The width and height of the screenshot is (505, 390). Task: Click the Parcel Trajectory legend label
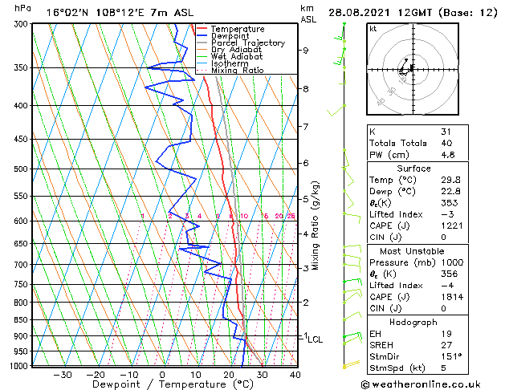[248, 43]
